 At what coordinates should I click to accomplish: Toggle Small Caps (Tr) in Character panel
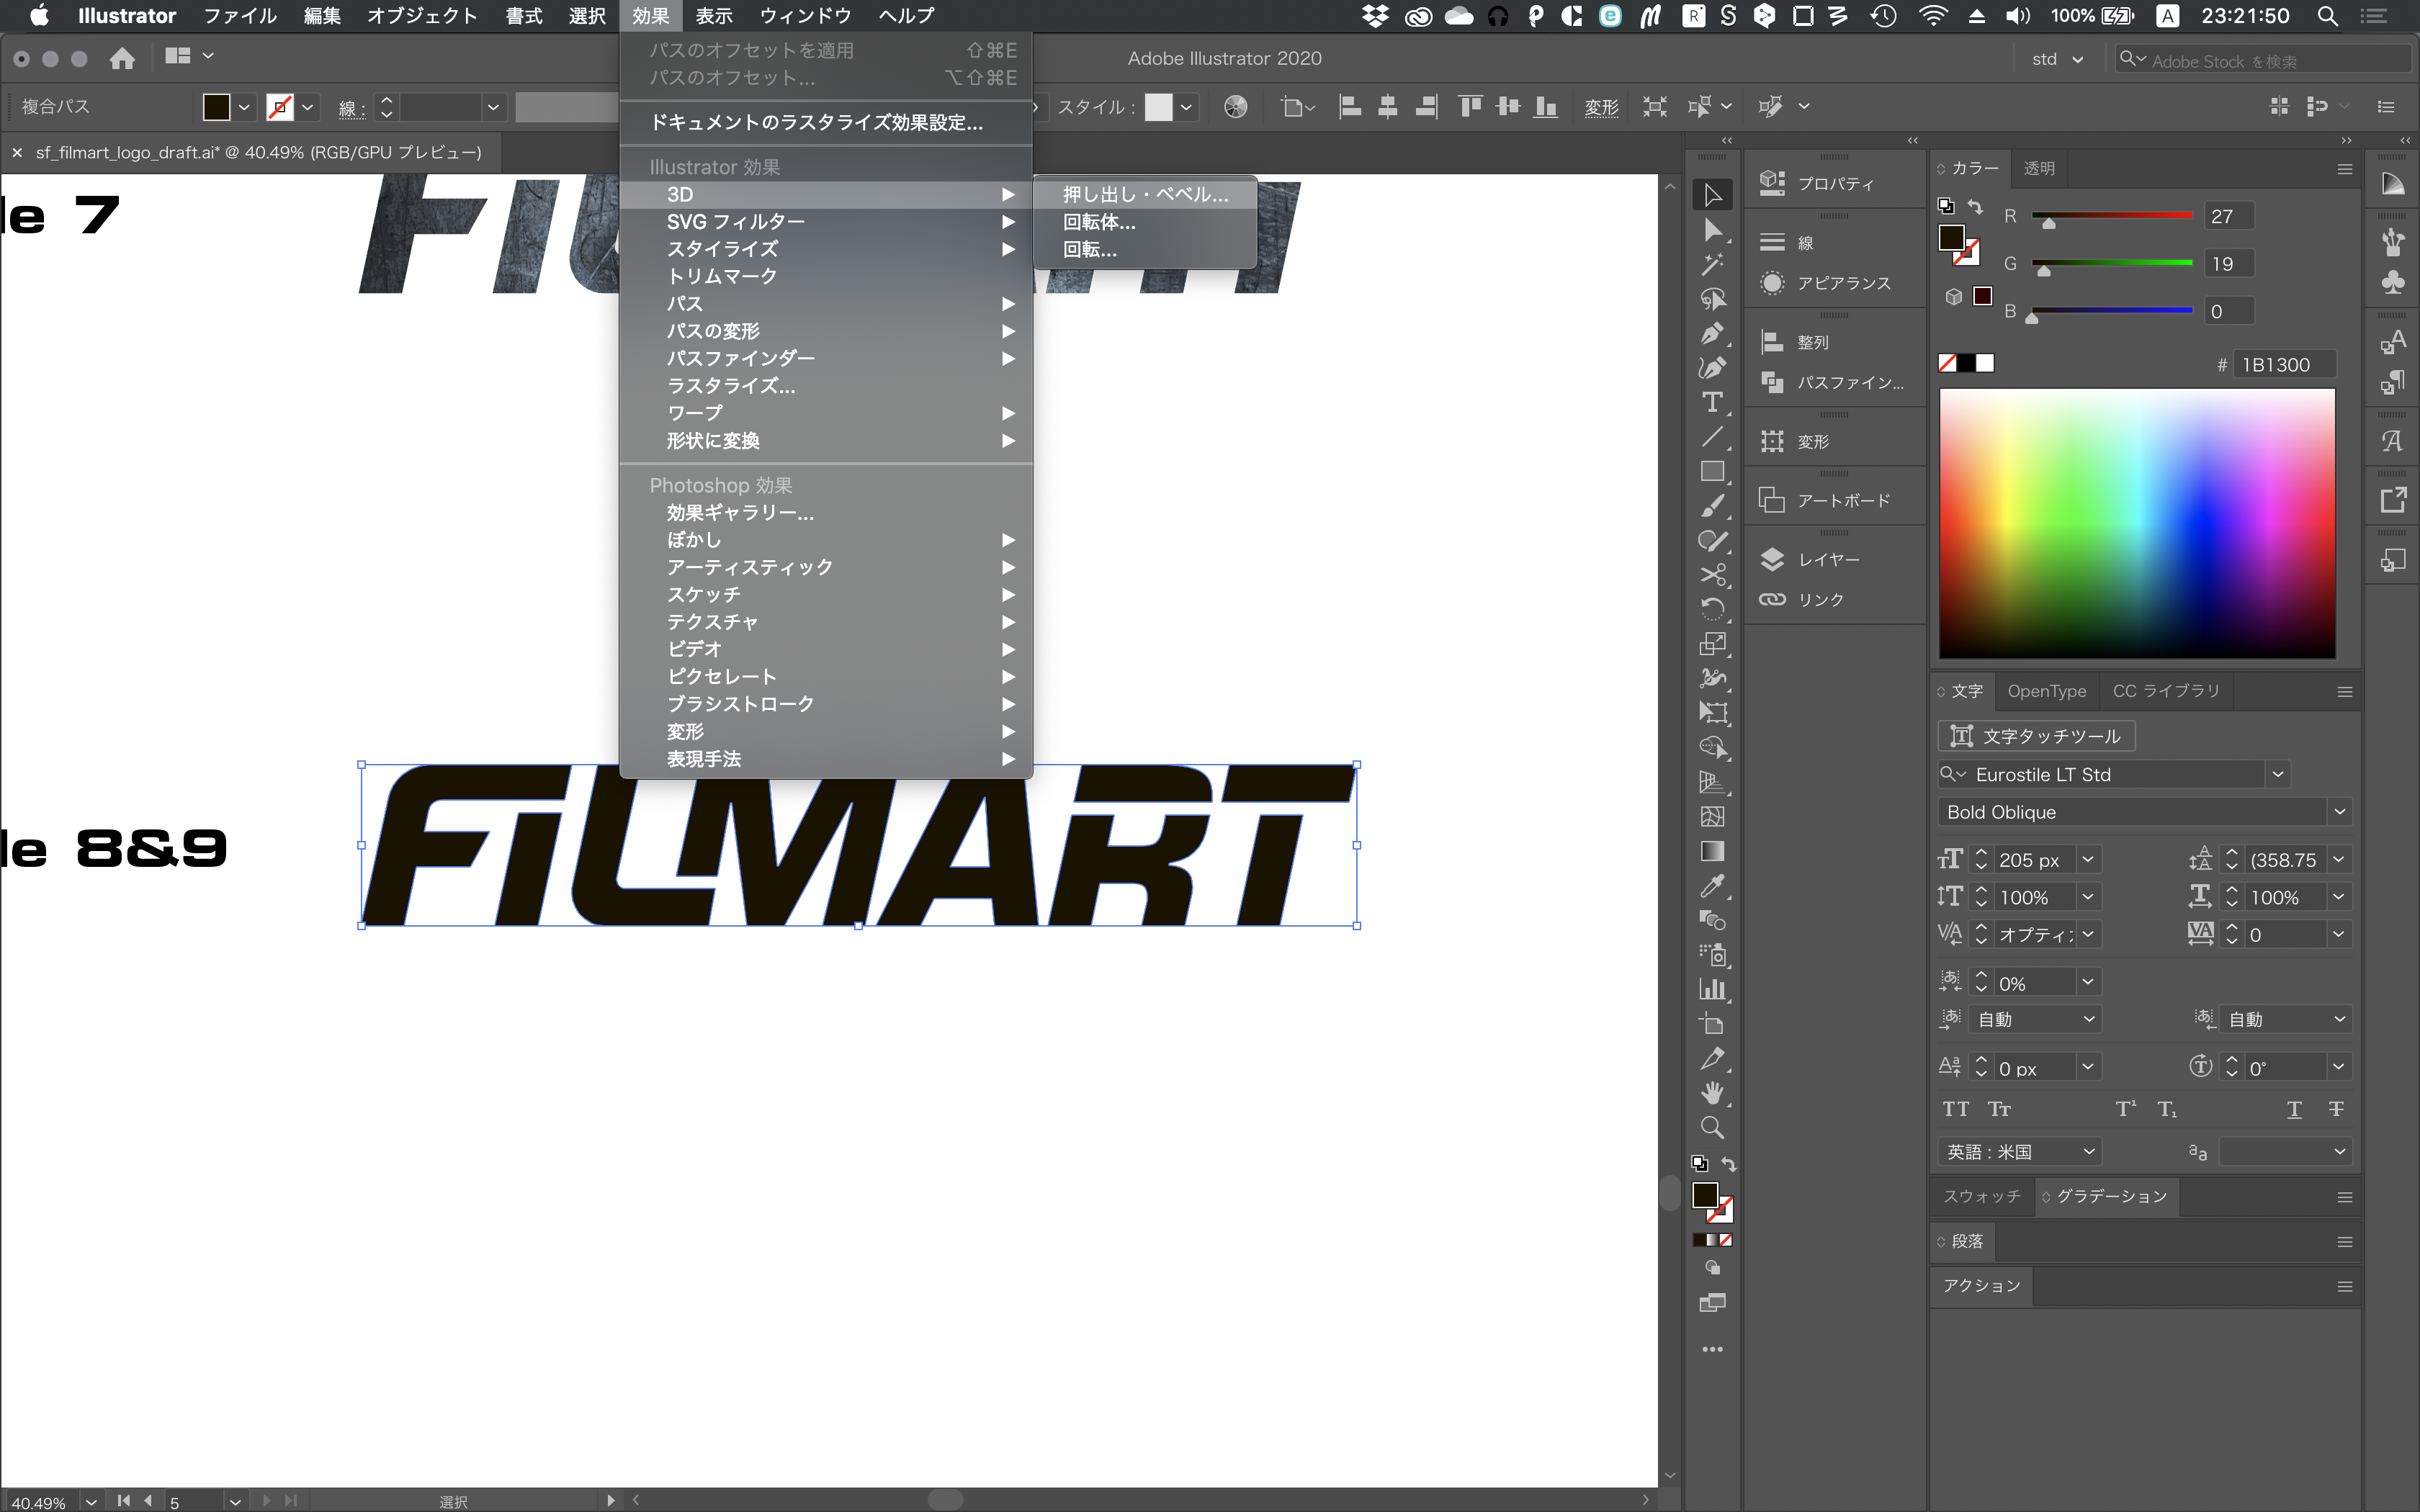1999,1109
